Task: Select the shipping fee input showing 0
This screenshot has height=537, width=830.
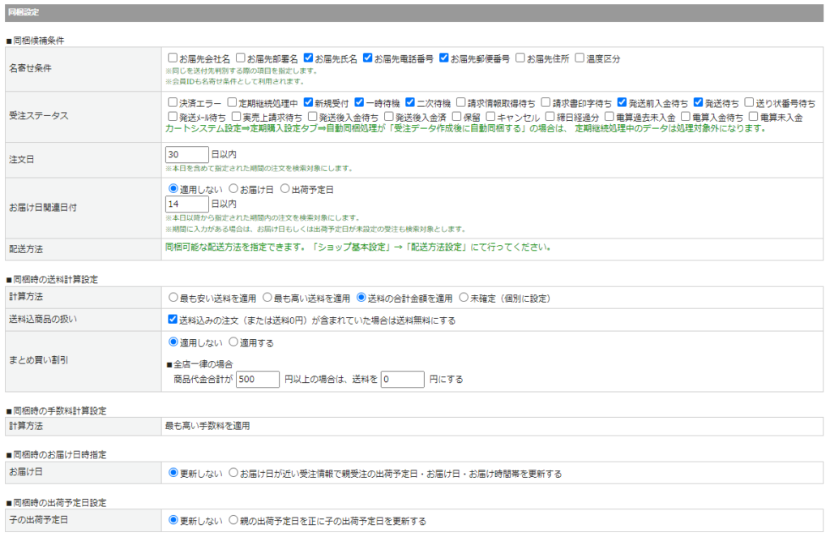Action: point(402,379)
